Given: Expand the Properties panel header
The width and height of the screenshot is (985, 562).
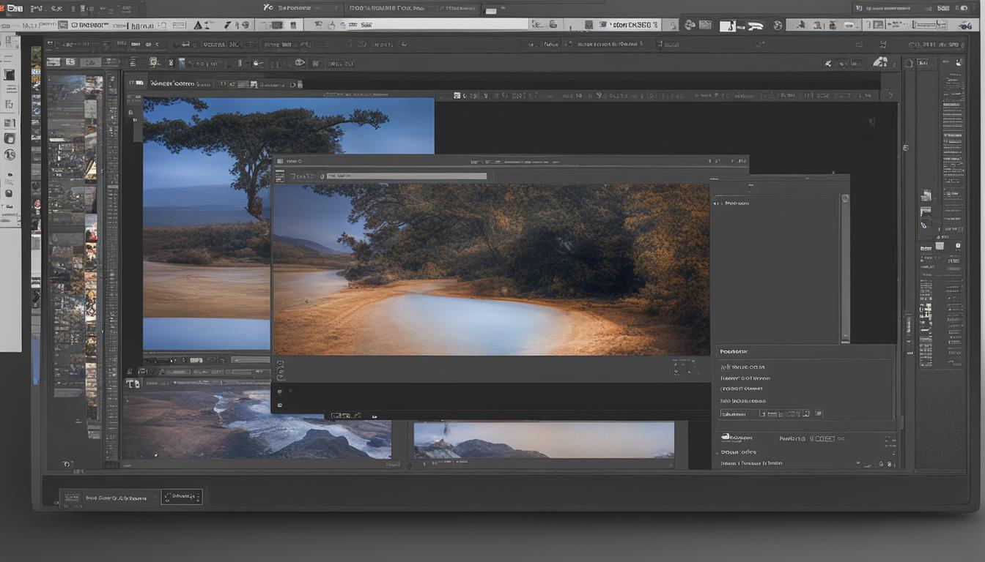Looking at the screenshot, I should (x=734, y=351).
